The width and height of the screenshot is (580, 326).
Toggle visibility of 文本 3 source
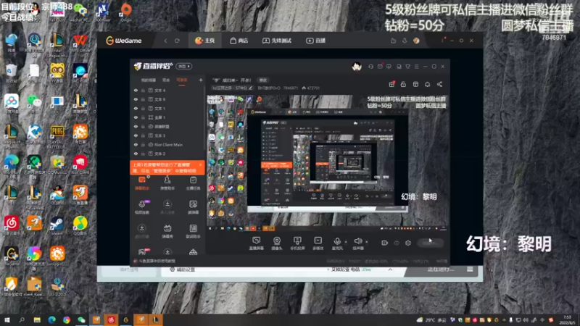136,135
